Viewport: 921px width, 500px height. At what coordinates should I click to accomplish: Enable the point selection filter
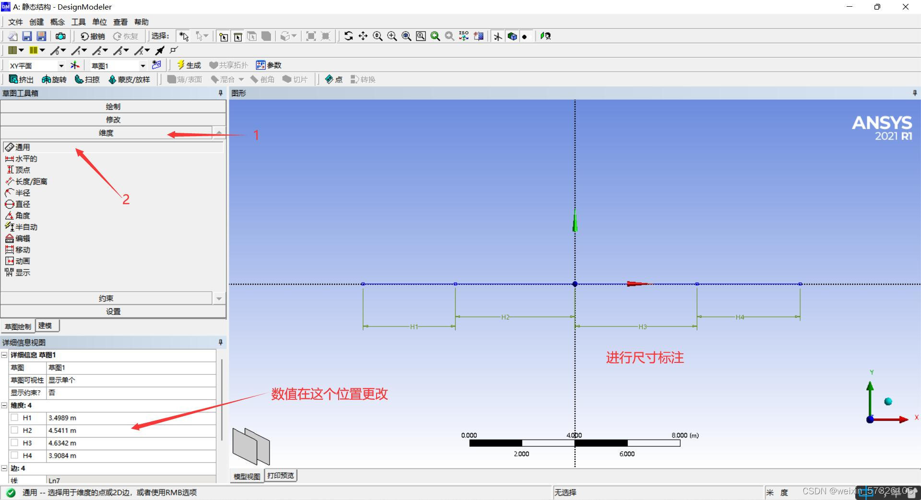click(x=224, y=36)
